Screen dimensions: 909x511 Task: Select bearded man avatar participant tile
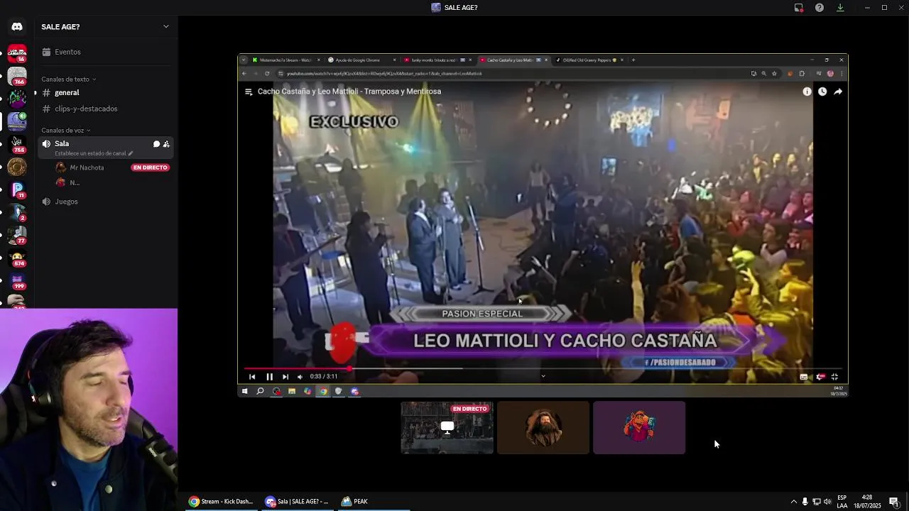click(543, 427)
